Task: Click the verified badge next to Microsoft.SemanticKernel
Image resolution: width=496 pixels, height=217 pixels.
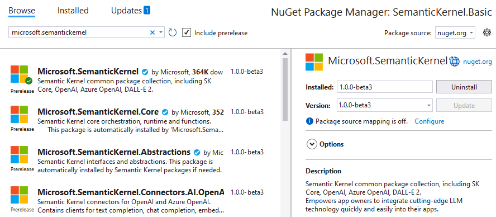Action: (x=145, y=72)
